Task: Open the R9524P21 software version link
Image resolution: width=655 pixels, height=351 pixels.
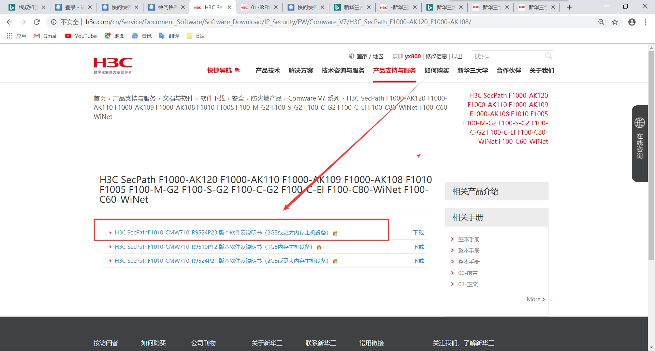Action: pyautogui.click(x=222, y=261)
